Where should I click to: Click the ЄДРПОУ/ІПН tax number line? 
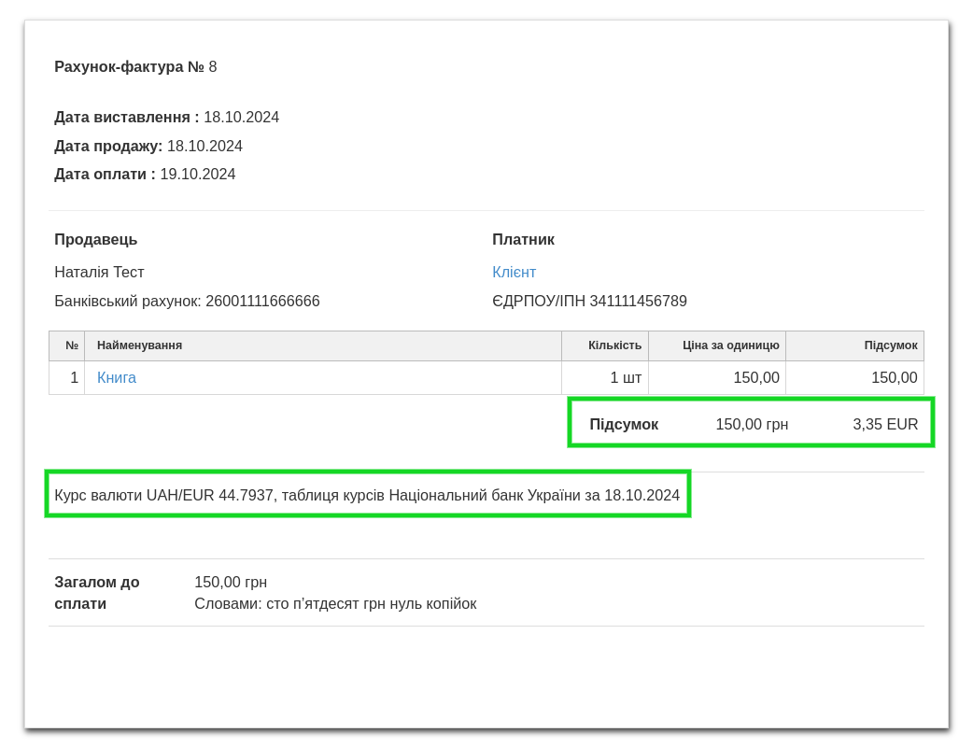[x=589, y=302]
